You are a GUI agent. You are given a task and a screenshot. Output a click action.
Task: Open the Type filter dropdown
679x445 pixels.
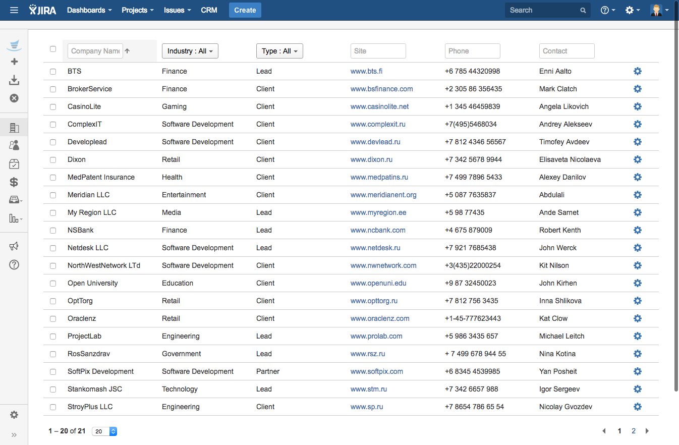point(279,51)
